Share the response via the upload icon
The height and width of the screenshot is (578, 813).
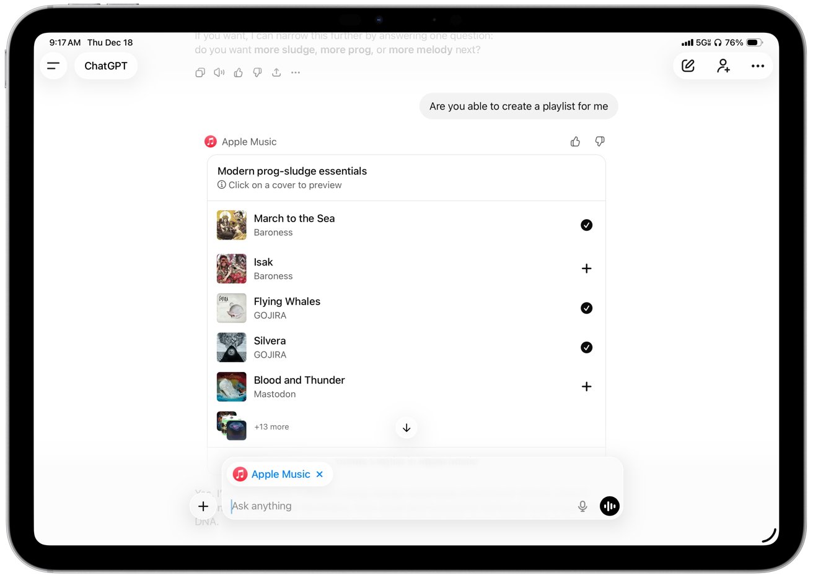point(276,72)
